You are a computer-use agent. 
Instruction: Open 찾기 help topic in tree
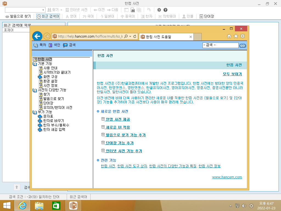[47, 95]
